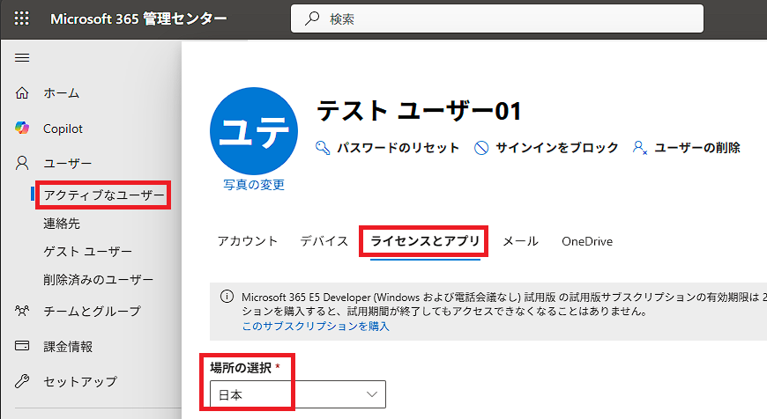Viewport: 767px width, 419px height.
Task: Open 削除済みのユーザー in the sidebar
Action: (99, 280)
